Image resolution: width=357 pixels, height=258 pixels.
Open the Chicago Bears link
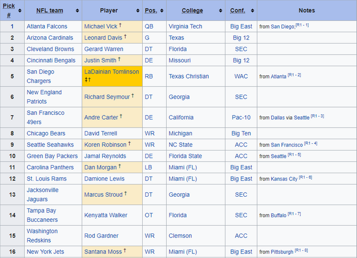point(46,133)
